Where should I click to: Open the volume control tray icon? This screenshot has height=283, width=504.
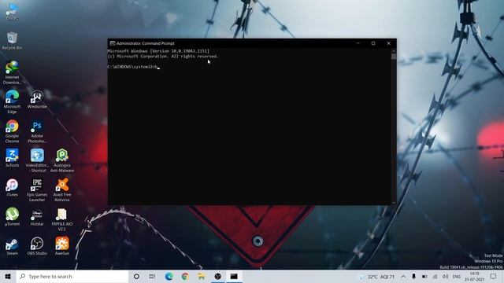point(445,277)
